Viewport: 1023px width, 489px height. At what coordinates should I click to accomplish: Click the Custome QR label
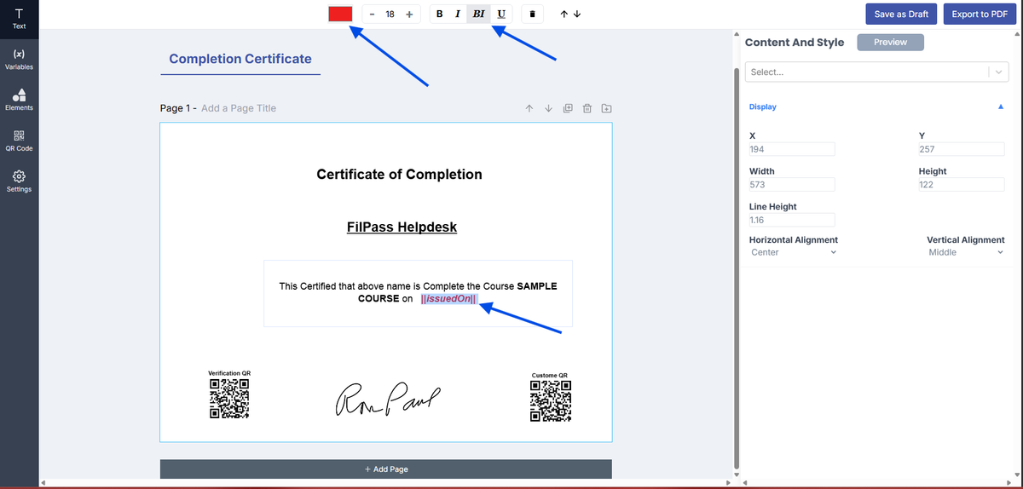(550, 376)
